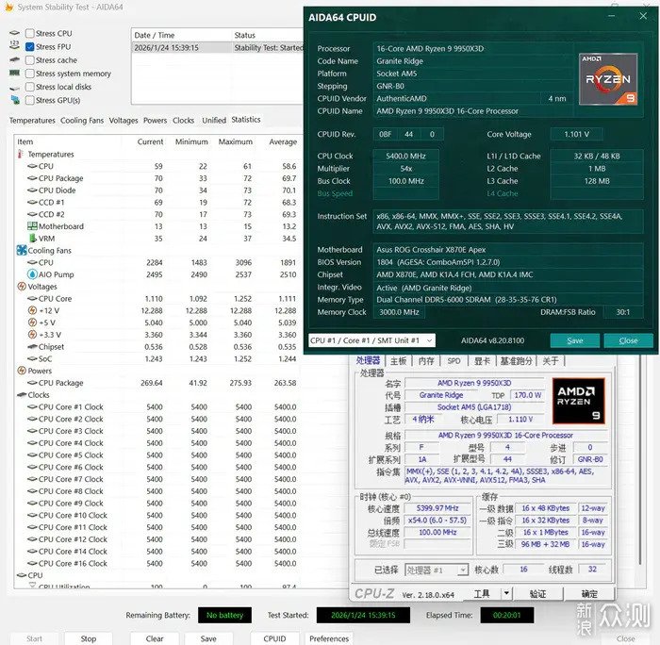Select the CPU-Z 处理器 tab
Viewport: 660px width, 645px height.
369,360
